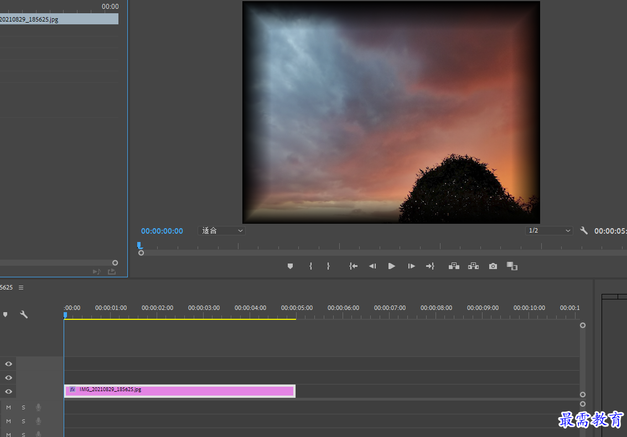Step forward one frame
Image resolution: width=627 pixels, height=437 pixels.
(412, 266)
